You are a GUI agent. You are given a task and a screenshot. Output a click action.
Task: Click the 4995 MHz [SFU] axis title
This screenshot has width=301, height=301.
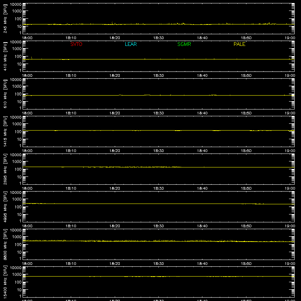(x=5, y=207)
